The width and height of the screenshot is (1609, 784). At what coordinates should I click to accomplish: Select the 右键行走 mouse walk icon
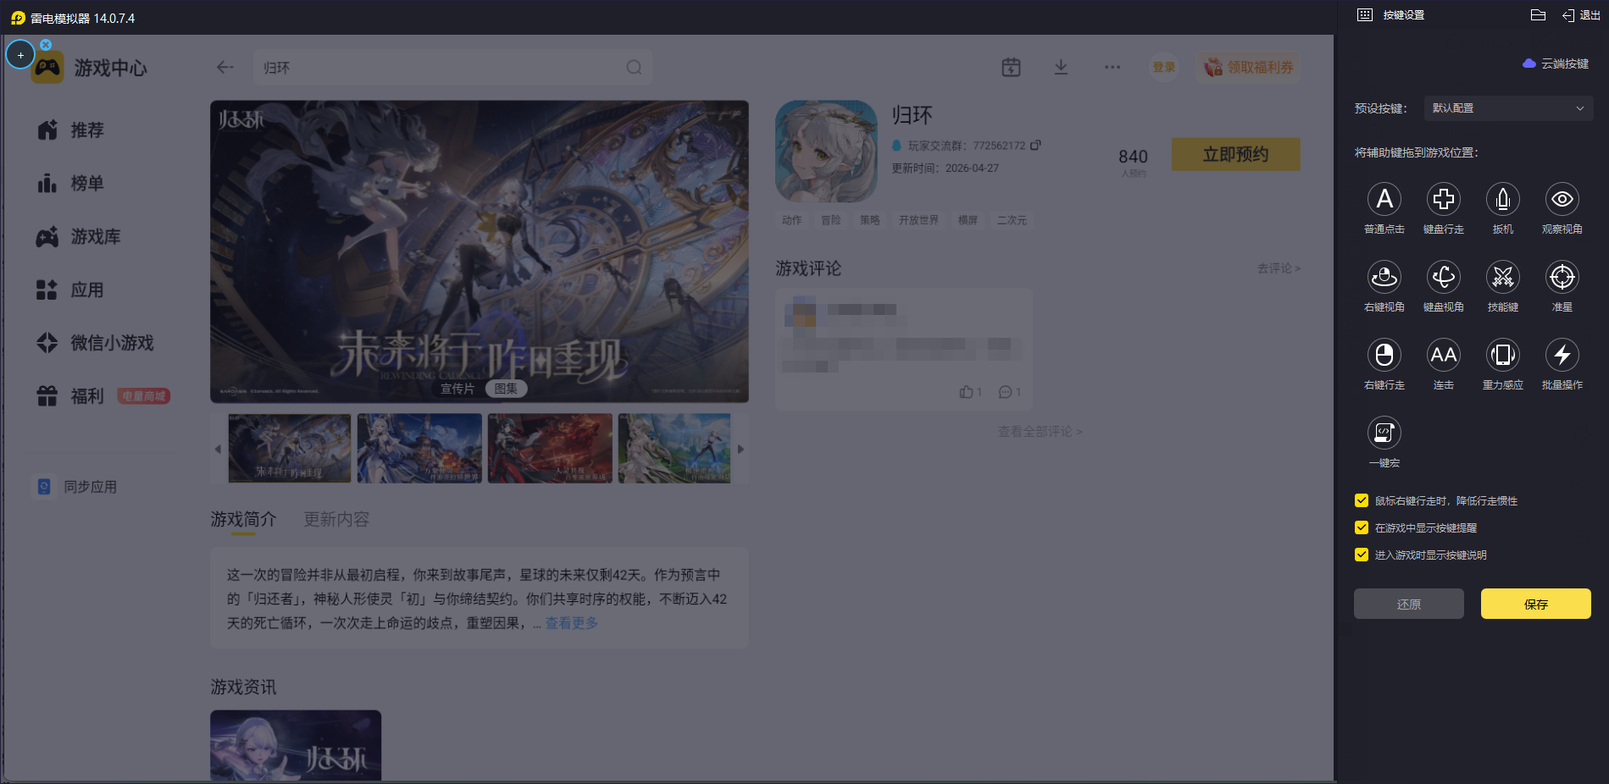click(x=1384, y=355)
